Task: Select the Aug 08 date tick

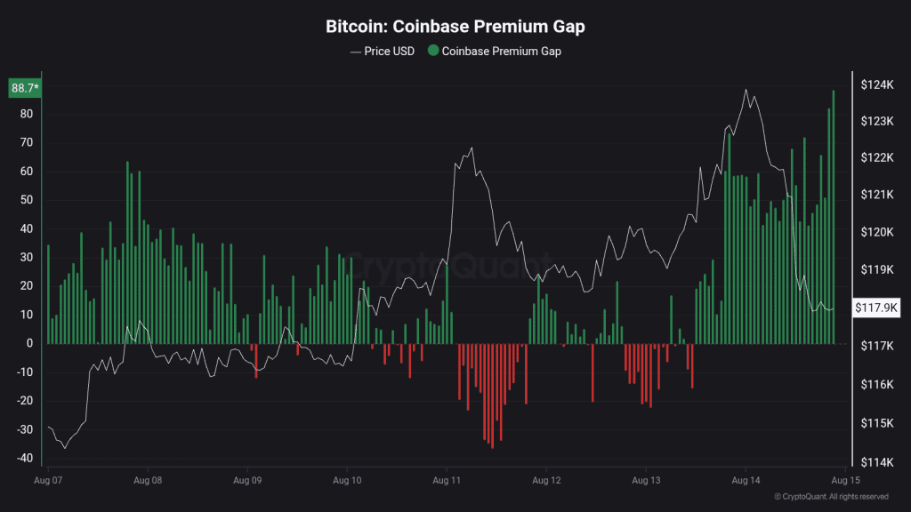Action: 148,480
